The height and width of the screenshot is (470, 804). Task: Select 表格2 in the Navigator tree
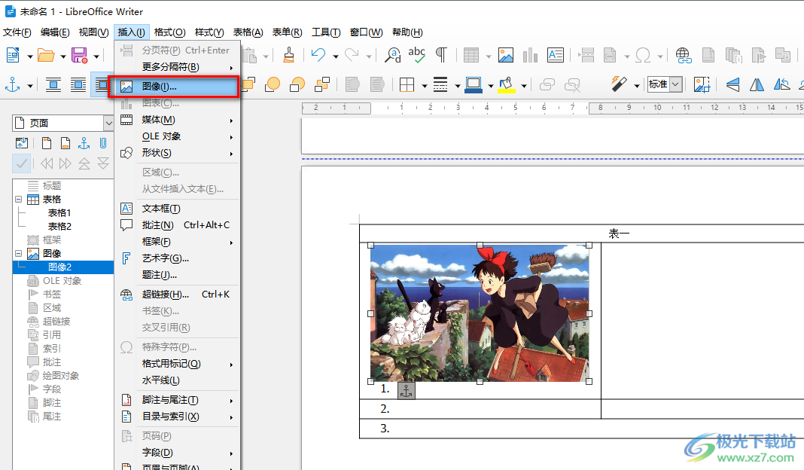click(x=59, y=226)
